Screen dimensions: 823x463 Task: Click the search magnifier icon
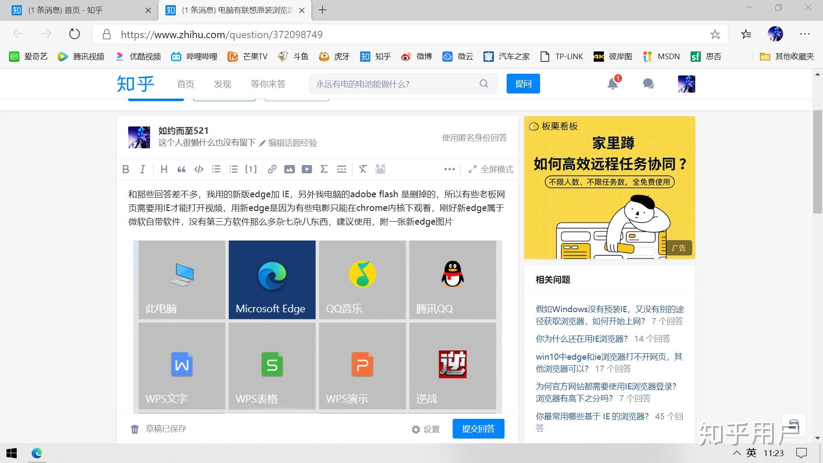click(484, 84)
